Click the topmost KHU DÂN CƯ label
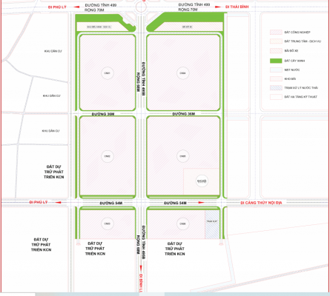The width and height of the screenshot is (330, 296). coord(53,51)
